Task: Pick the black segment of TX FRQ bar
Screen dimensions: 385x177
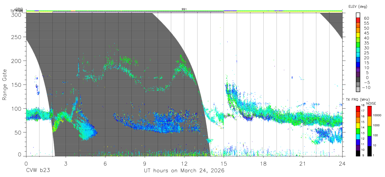Action: 358,153
